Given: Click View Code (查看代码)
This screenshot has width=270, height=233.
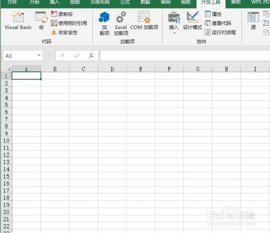Looking at the screenshot, I should click(218, 23).
